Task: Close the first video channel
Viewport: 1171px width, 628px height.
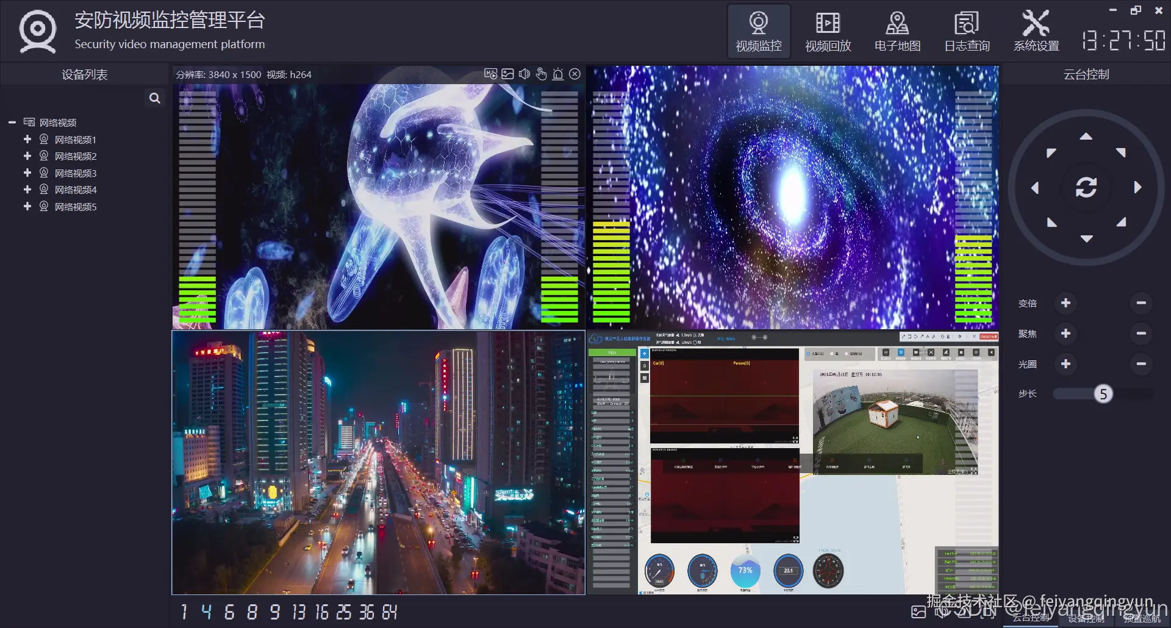Action: [x=575, y=74]
